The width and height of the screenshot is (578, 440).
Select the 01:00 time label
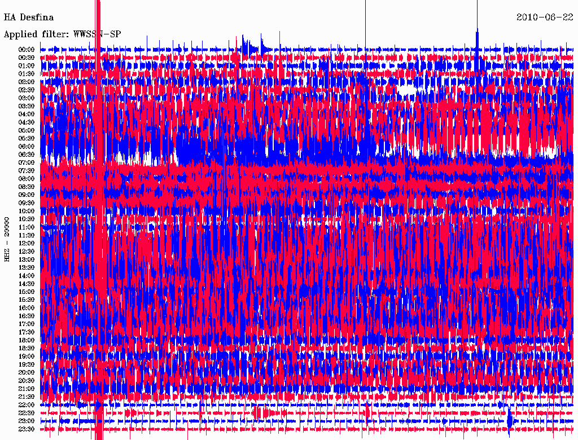click(x=27, y=65)
